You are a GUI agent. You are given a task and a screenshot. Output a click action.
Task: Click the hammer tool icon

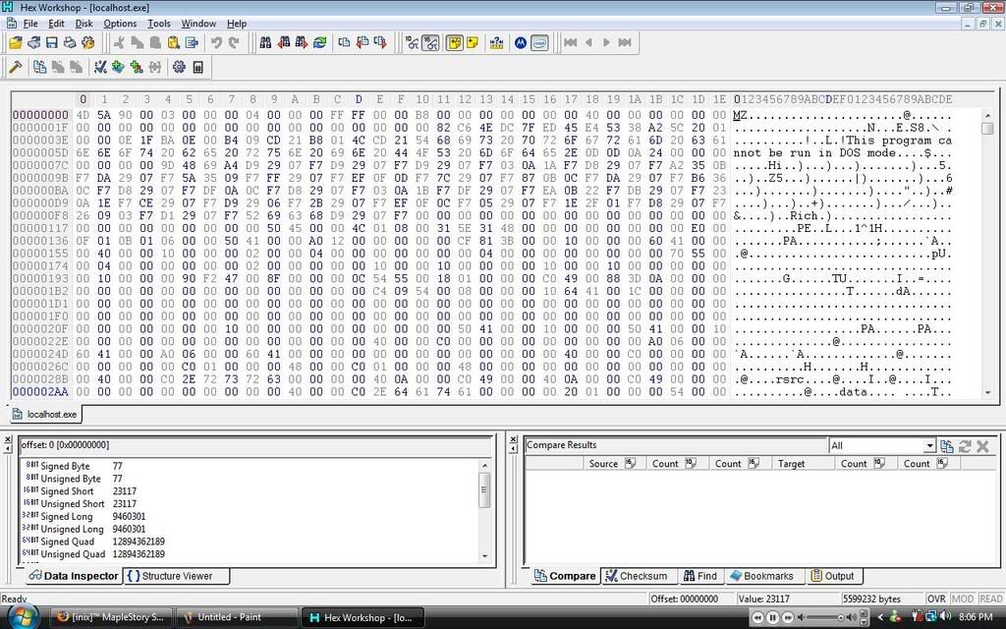pyautogui.click(x=16, y=67)
